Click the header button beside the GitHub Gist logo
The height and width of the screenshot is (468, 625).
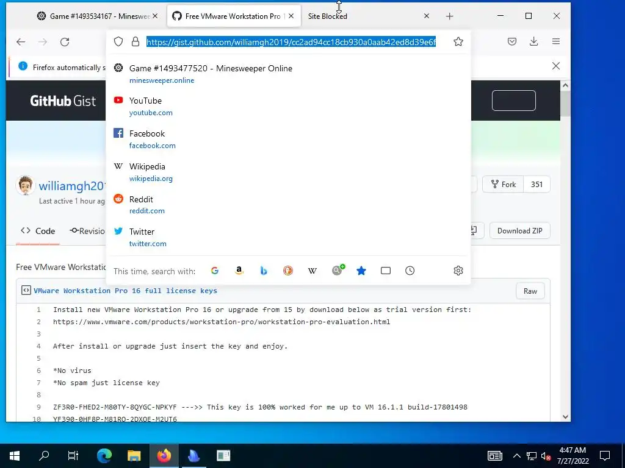[514, 101]
